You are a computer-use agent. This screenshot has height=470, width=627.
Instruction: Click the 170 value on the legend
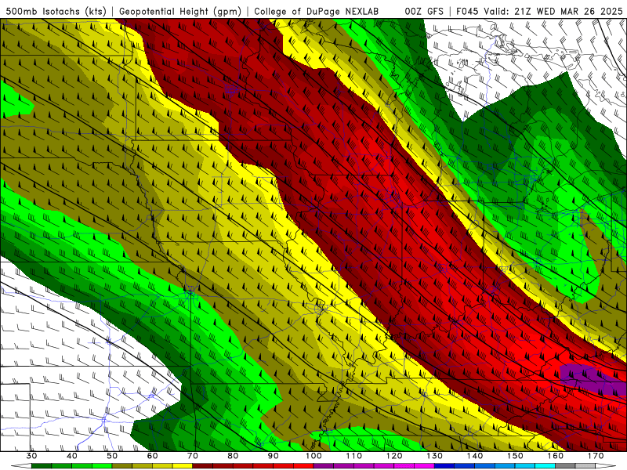(x=596, y=456)
